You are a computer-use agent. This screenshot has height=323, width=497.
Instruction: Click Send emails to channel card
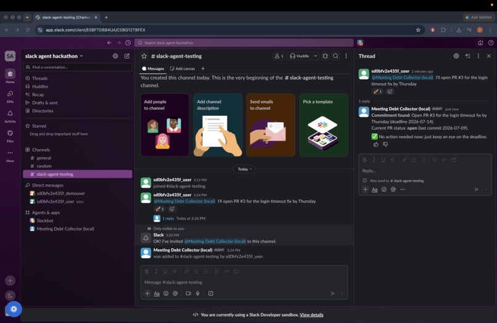(x=271, y=125)
